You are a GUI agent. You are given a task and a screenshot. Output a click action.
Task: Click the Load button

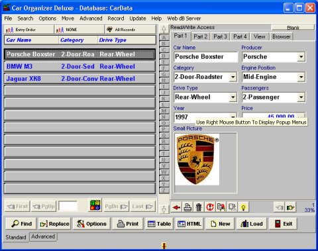tap(252, 224)
